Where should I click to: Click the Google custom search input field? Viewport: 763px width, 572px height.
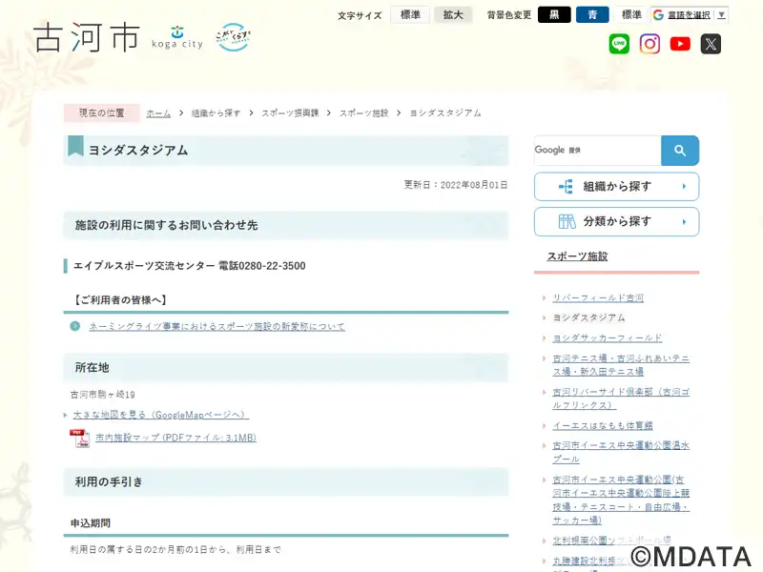[597, 151]
